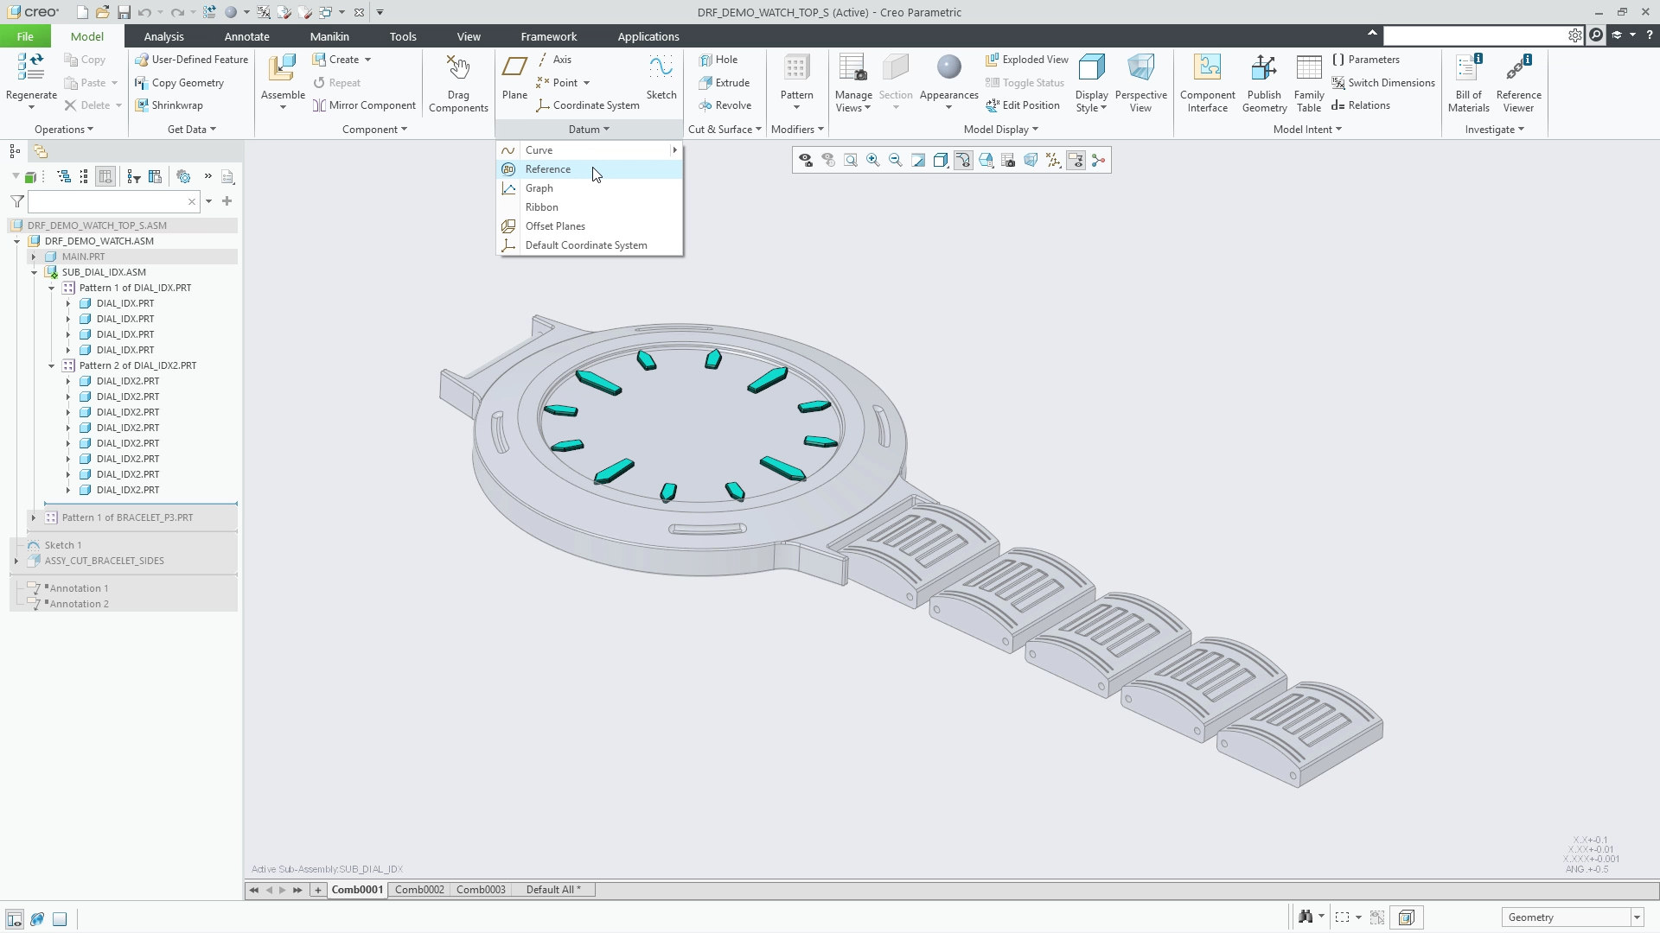Choose Reference from the Datum menu

click(x=590, y=169)
